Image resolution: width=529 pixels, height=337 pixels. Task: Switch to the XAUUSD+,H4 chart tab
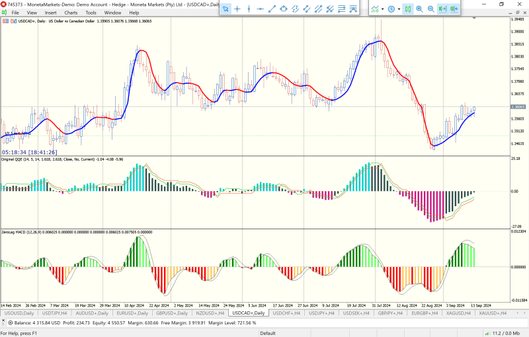tap(493, 313)
